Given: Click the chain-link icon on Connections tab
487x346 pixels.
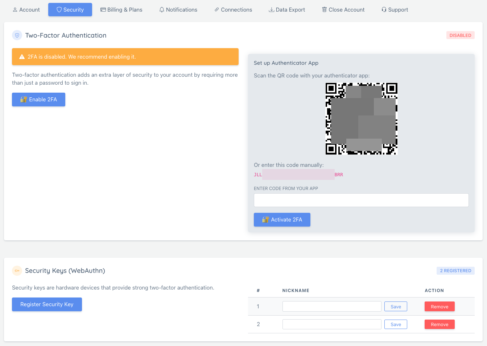Looking at the screenshot, I should pyautogui.click(x=217, y=10).
